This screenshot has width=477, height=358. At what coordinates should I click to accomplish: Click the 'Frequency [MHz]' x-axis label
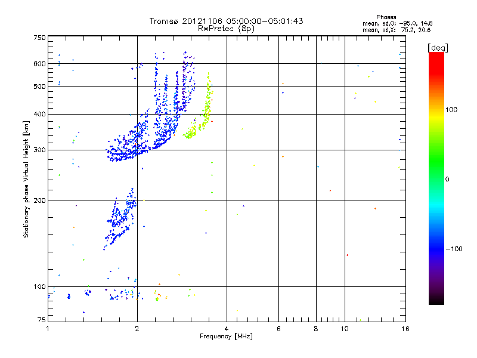tap(226, 337)
